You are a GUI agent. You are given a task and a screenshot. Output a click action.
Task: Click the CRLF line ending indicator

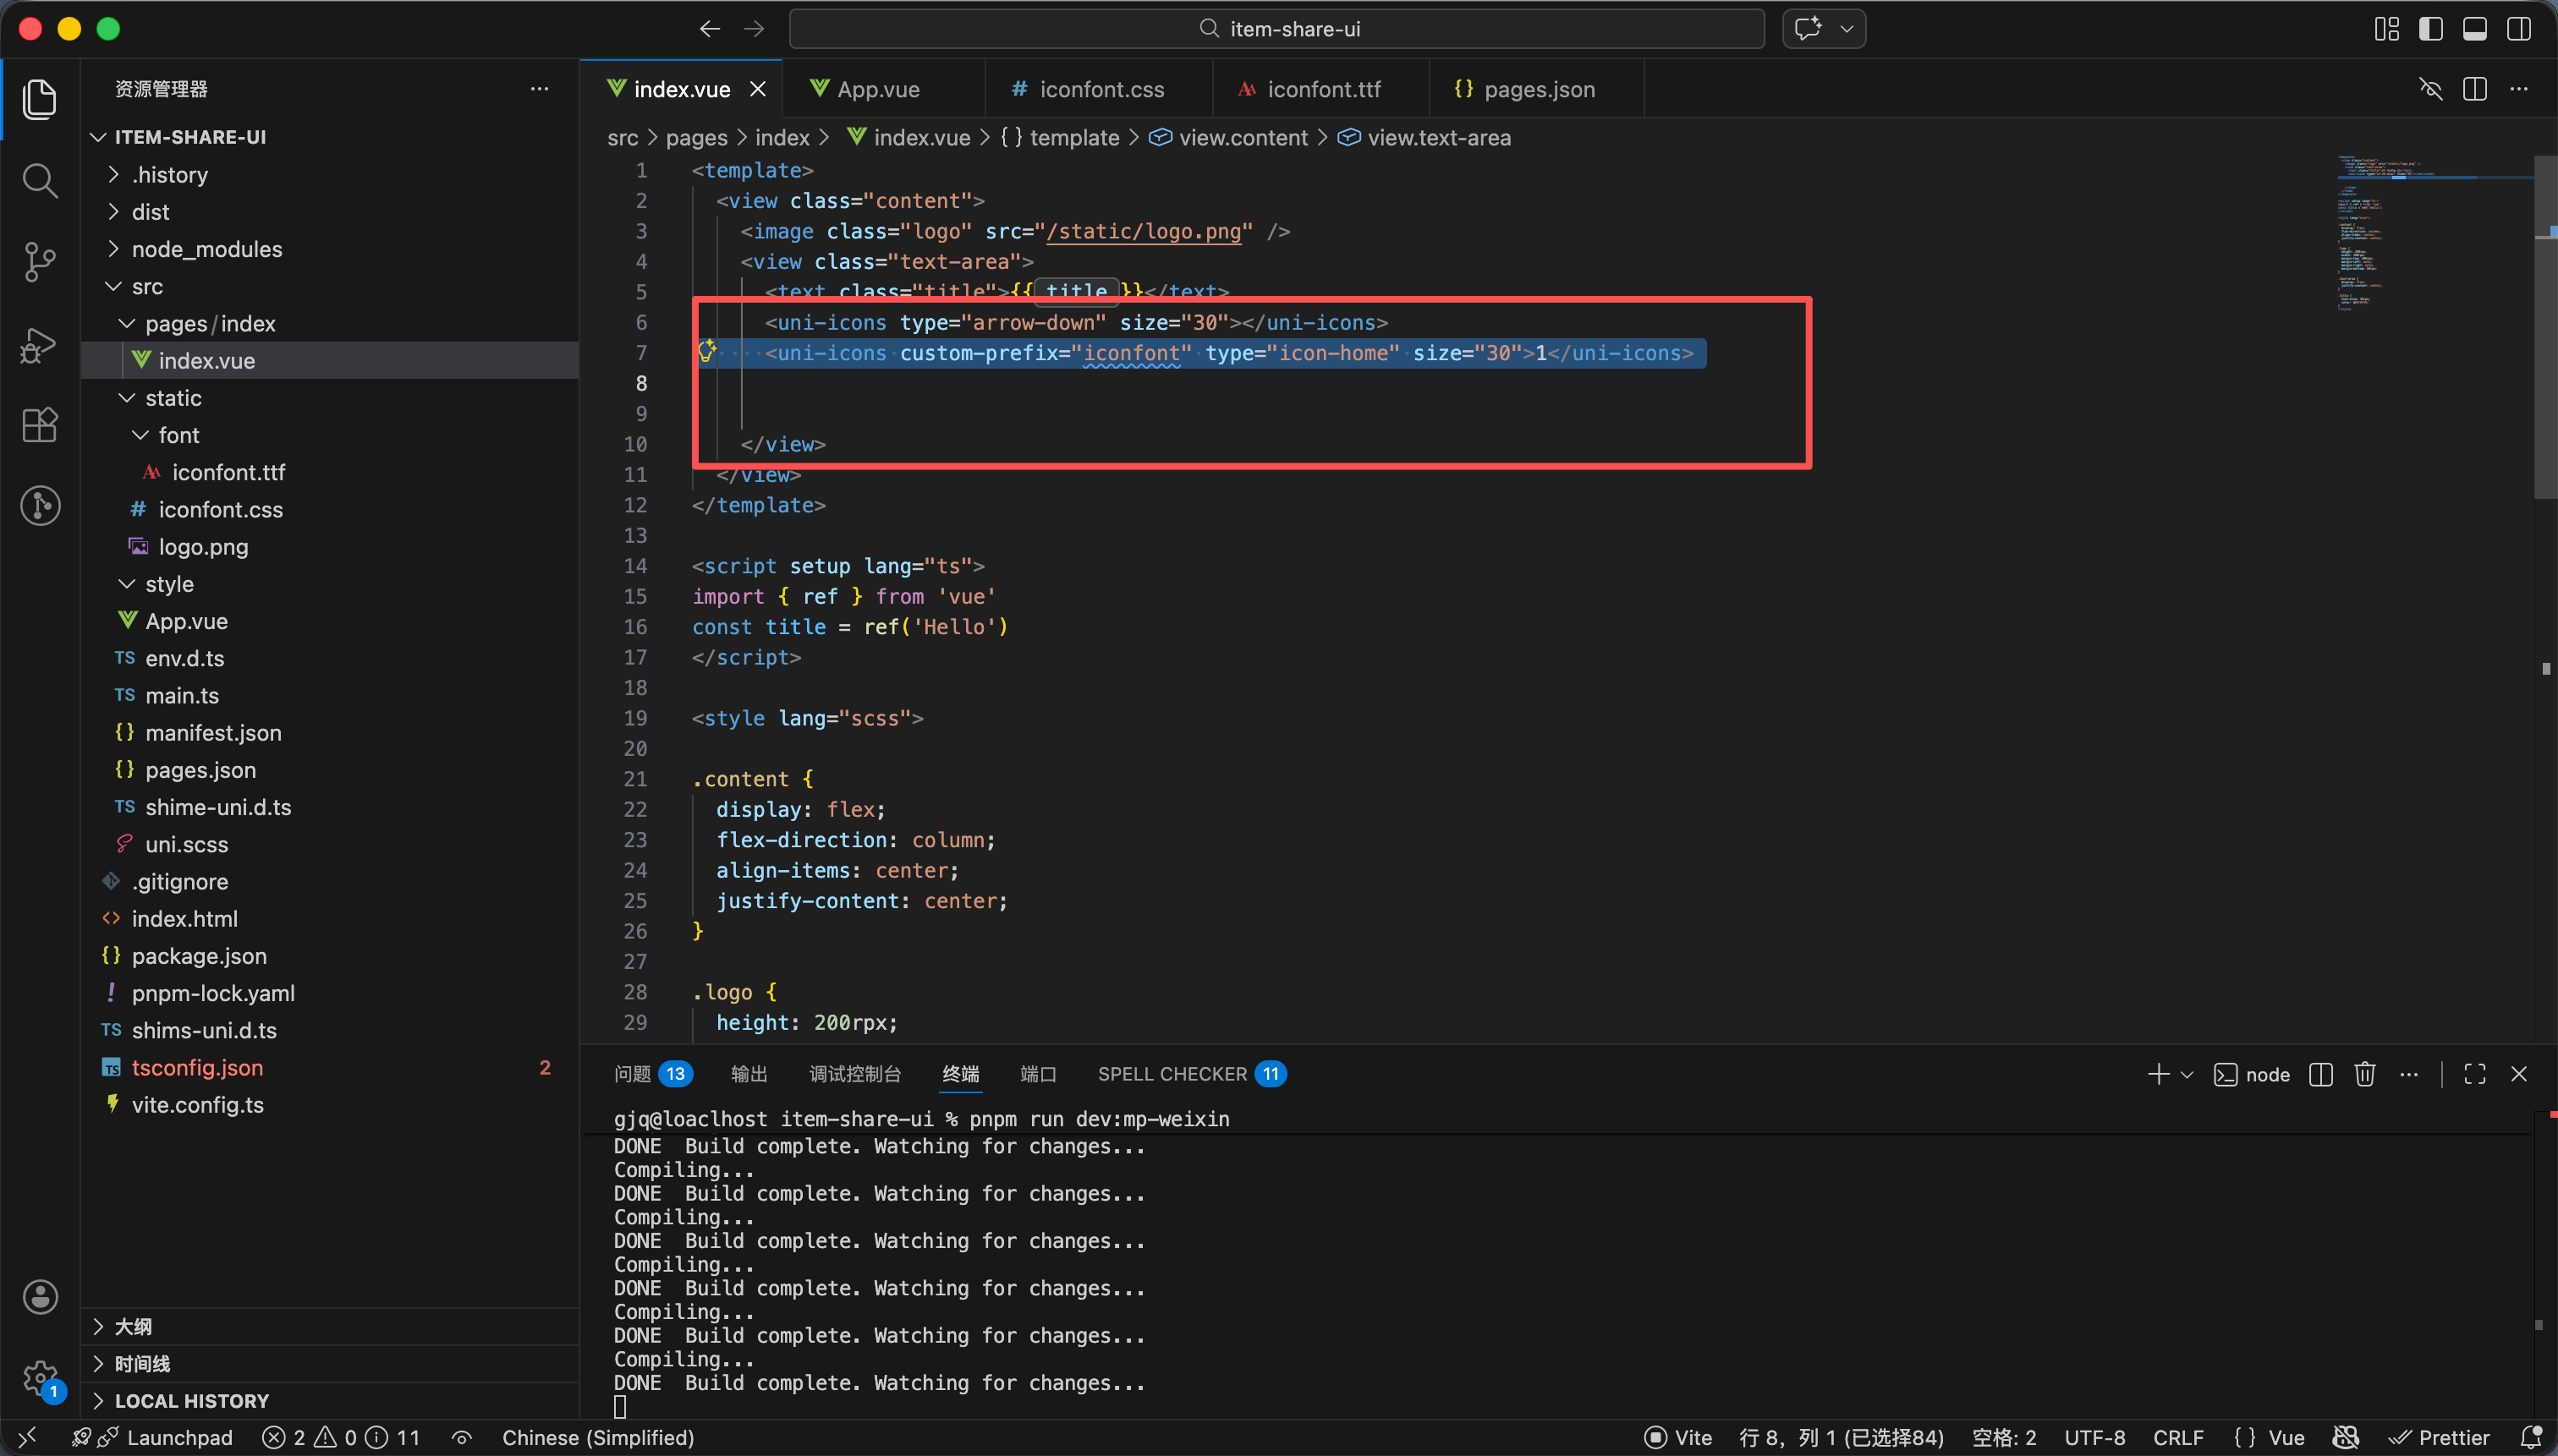(x=2178, y=1437)
